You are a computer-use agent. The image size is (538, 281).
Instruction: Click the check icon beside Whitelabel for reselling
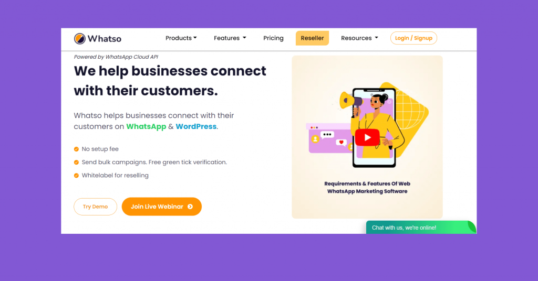pyautogui.click(x=76, y=176)
